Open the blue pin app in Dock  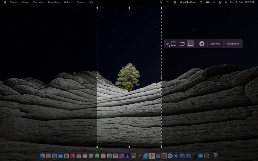(x=176, y=156)
